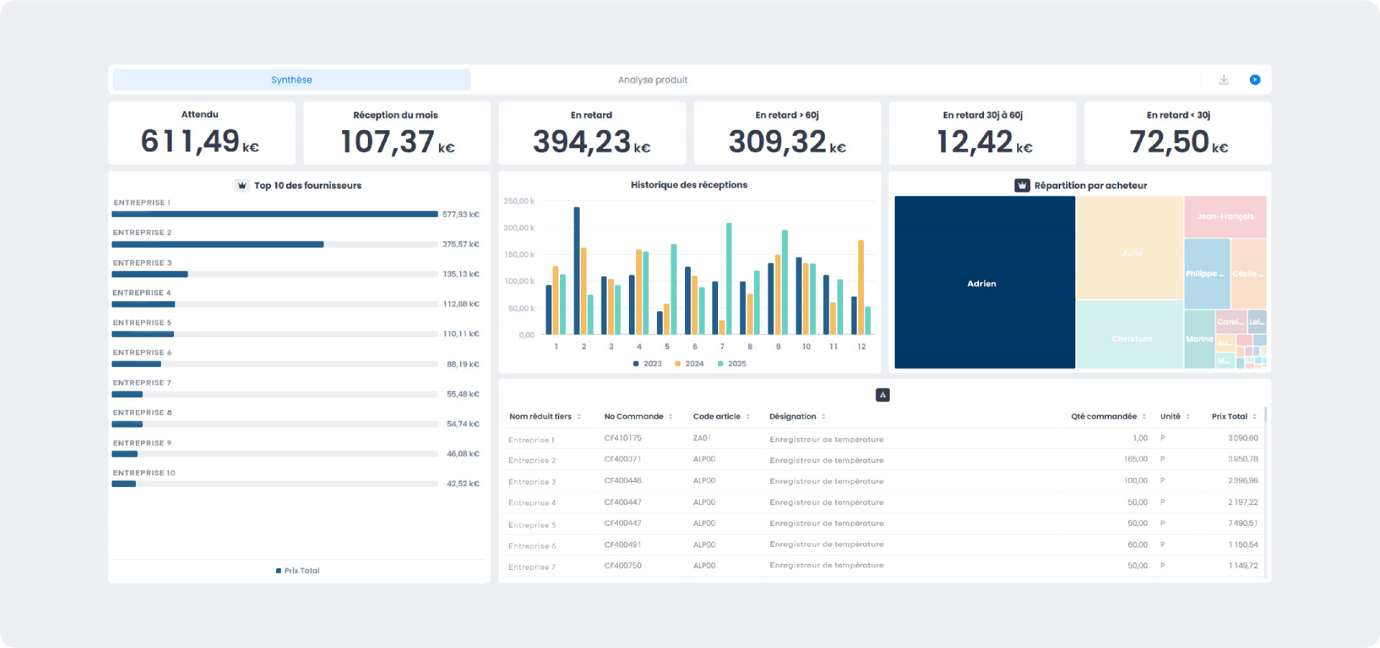
Task: Open sort options beside Désignation header
Action: [824, 417]
